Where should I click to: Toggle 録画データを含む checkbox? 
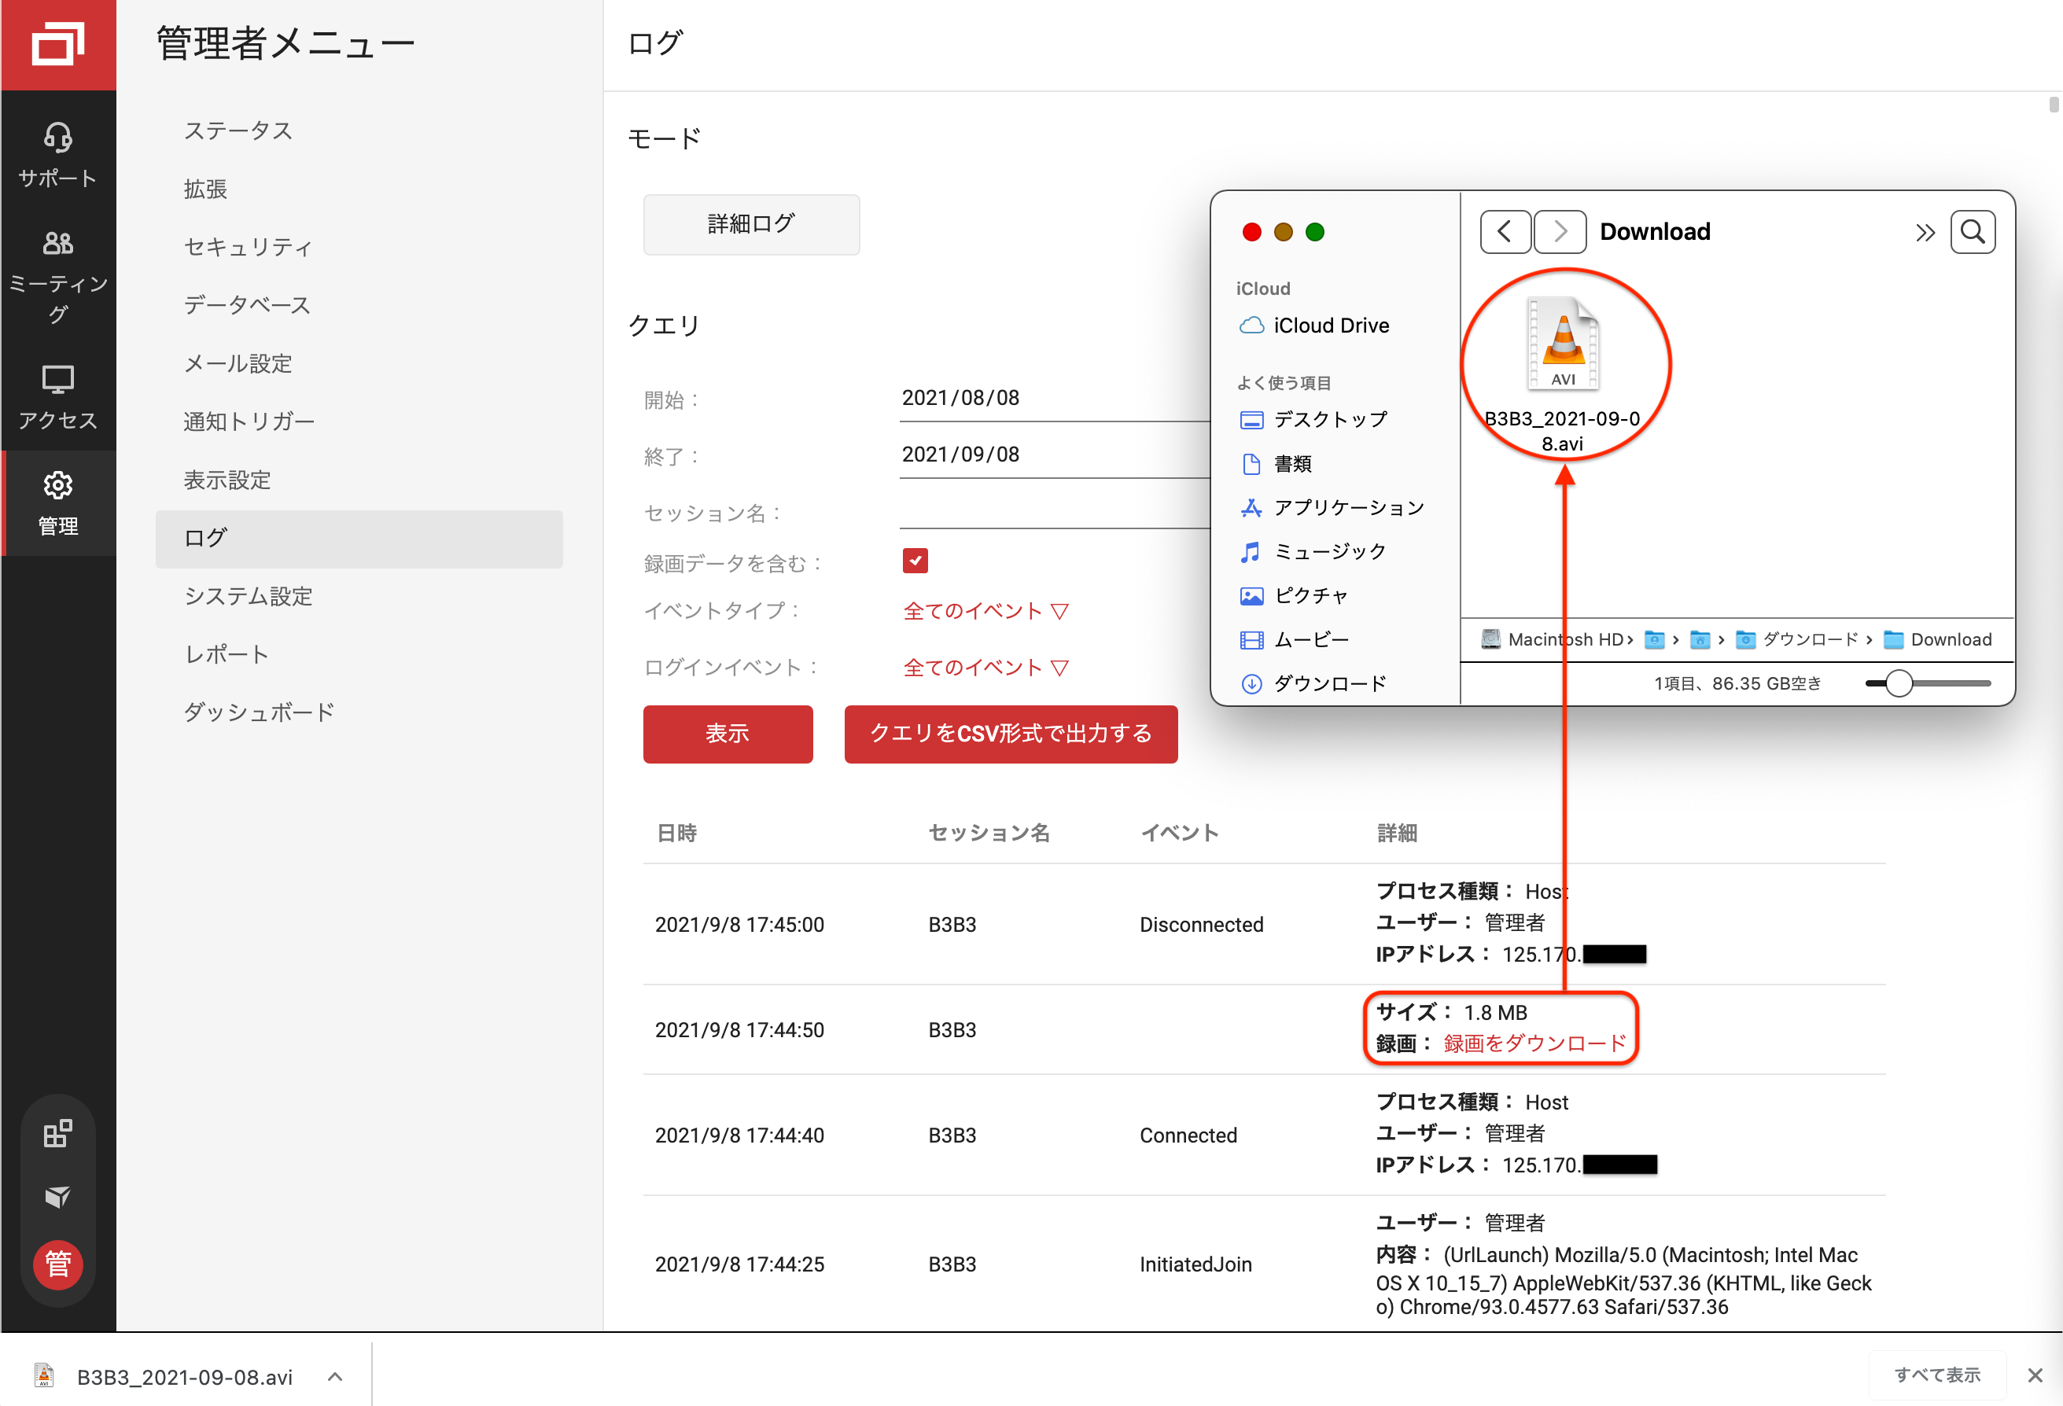(x=915, y=560)
